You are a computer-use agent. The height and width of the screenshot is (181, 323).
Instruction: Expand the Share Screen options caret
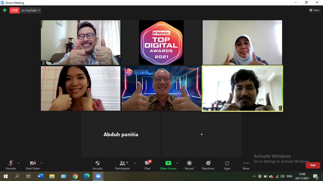point(177,163)
